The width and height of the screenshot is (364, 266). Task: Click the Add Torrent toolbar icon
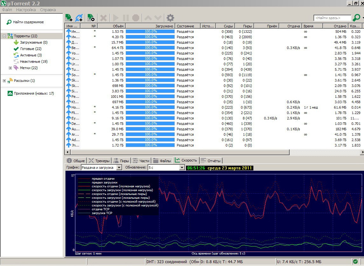click(x=69, y=18)
